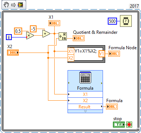Screen dimensions: 141x133
Task: Click the -5 numeric constant
Action: [33, 29]
